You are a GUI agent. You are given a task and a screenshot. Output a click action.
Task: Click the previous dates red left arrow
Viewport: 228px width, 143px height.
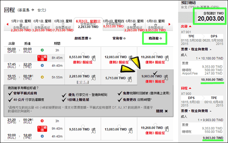[7, 24]
